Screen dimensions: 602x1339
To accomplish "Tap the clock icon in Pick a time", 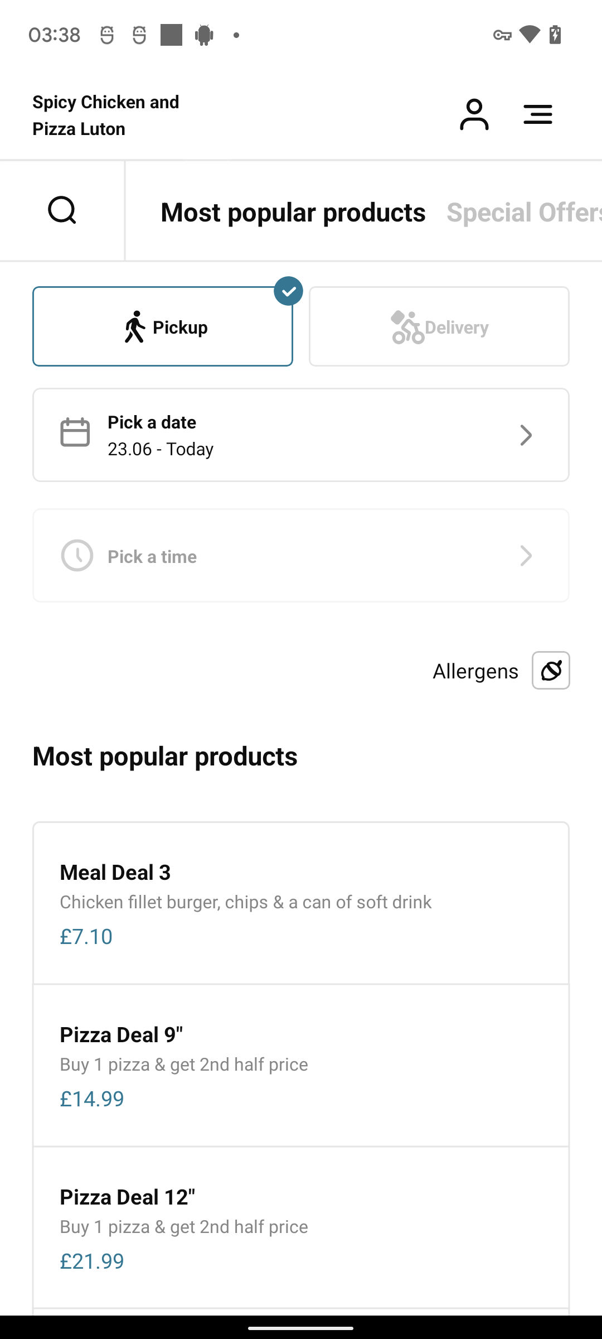I will click(77, 555).
